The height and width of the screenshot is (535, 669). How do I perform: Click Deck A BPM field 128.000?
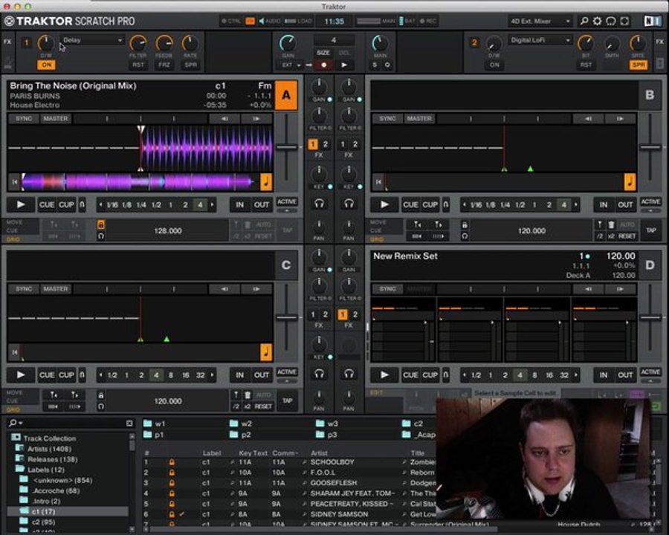coord(168,230)
